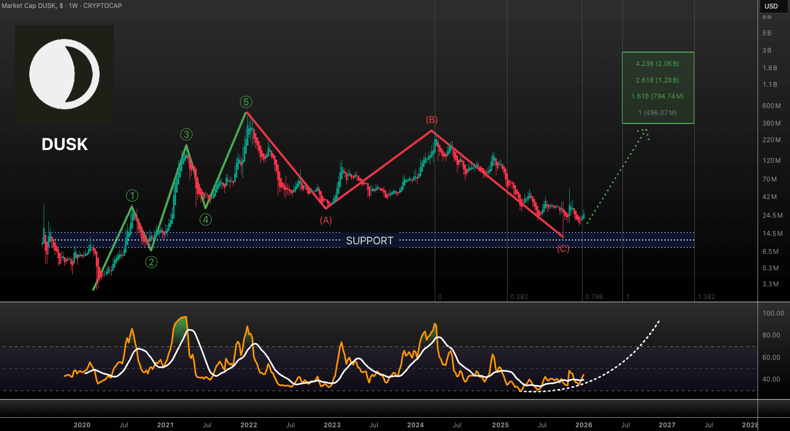The width and height of the screenshot is (790, 431).
Task: Click the '1 (496.07M)' Fibonacci level
Action: [x=658, y=113]
